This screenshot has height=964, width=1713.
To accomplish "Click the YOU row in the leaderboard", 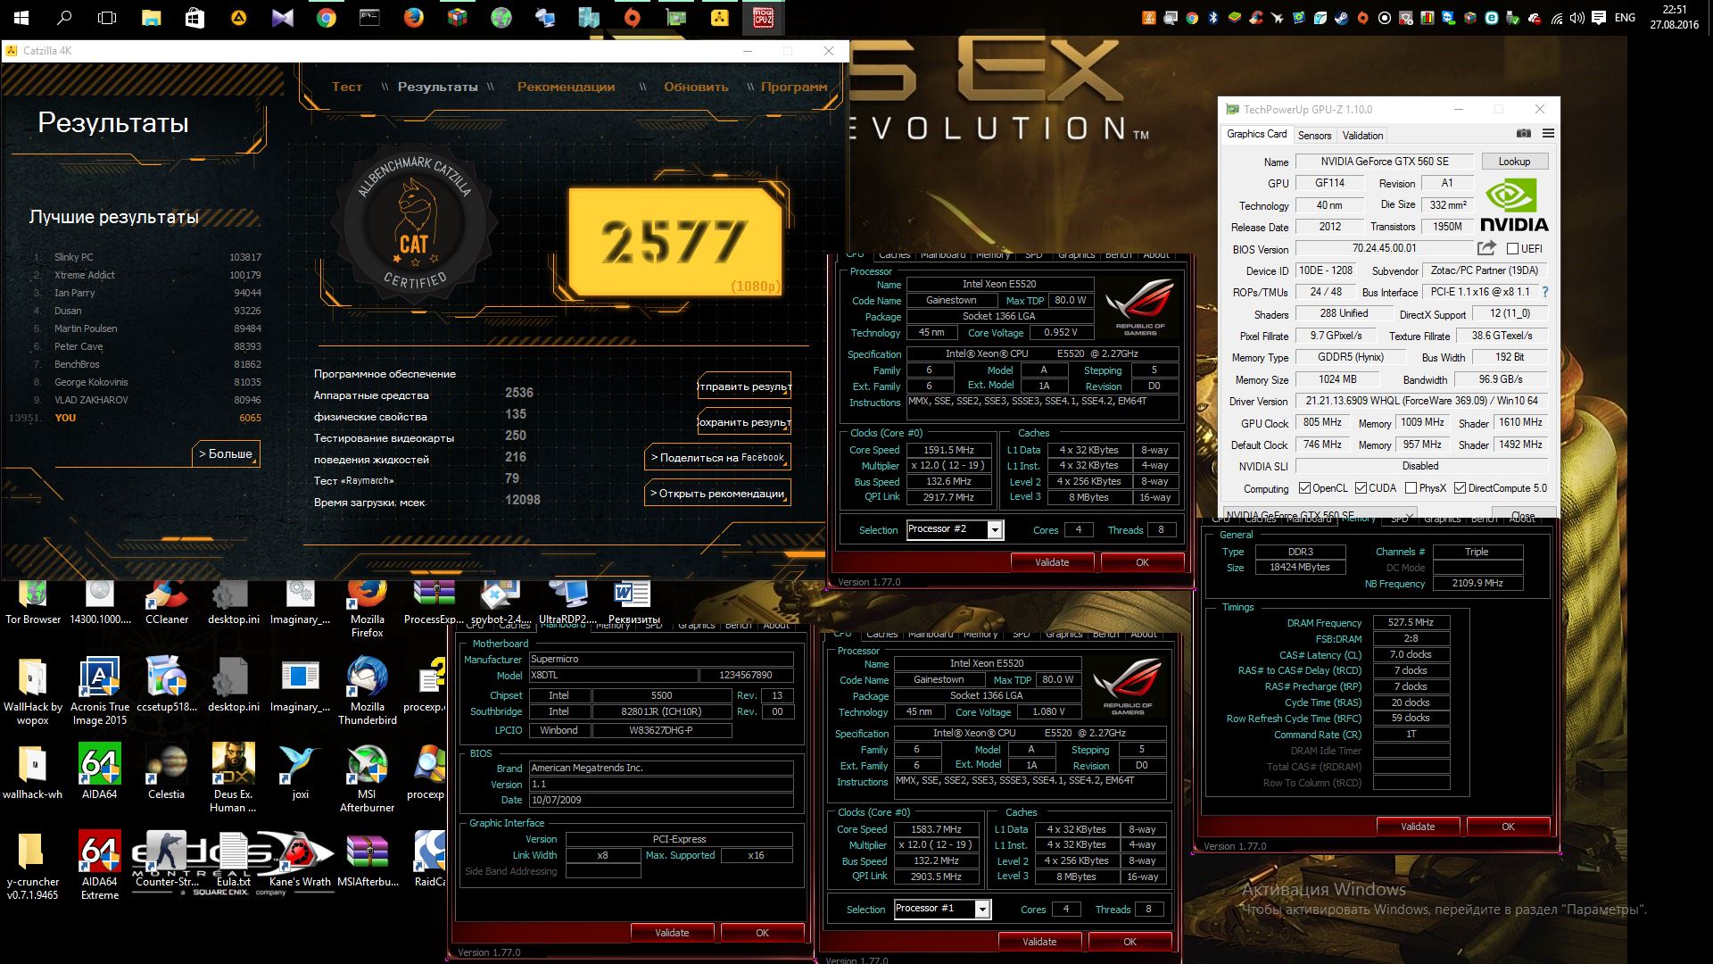I will coord(136,418).
